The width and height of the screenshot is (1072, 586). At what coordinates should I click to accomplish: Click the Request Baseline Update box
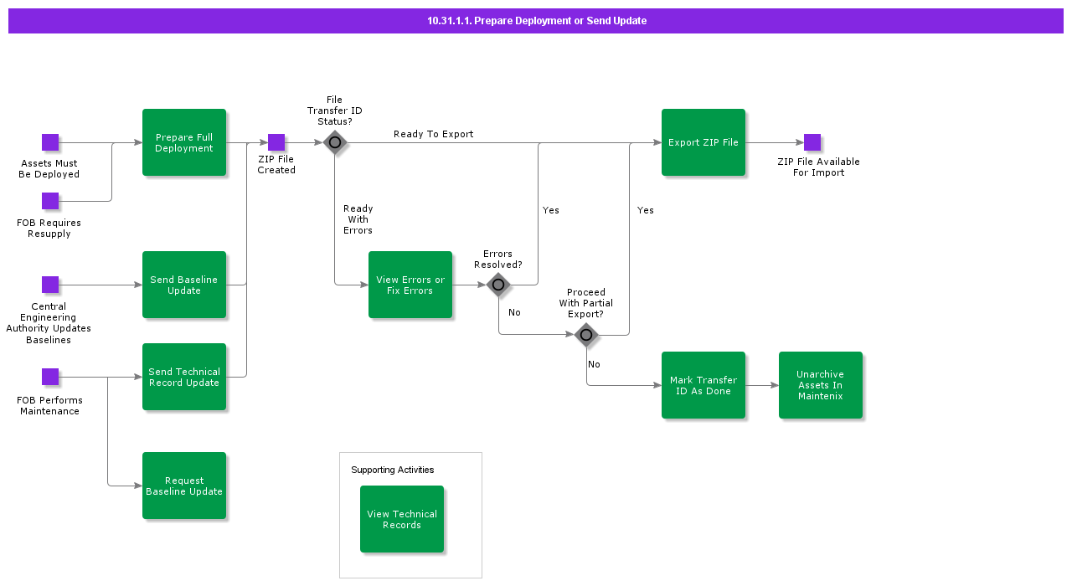(x=184, y=486)
